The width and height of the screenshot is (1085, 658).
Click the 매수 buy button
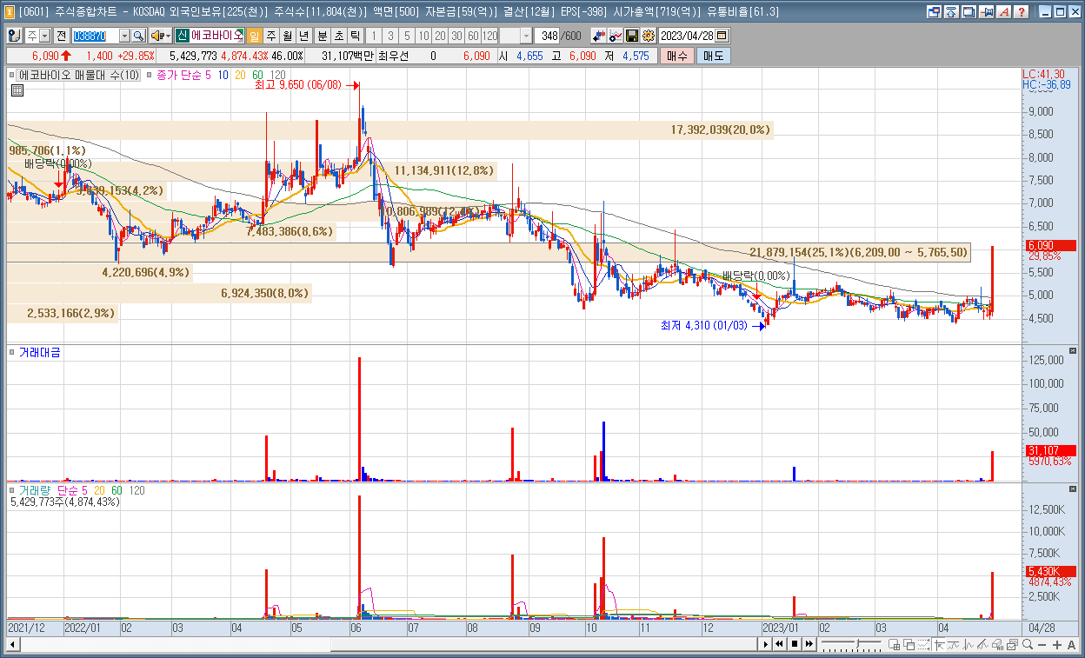[x=677, y=56]
